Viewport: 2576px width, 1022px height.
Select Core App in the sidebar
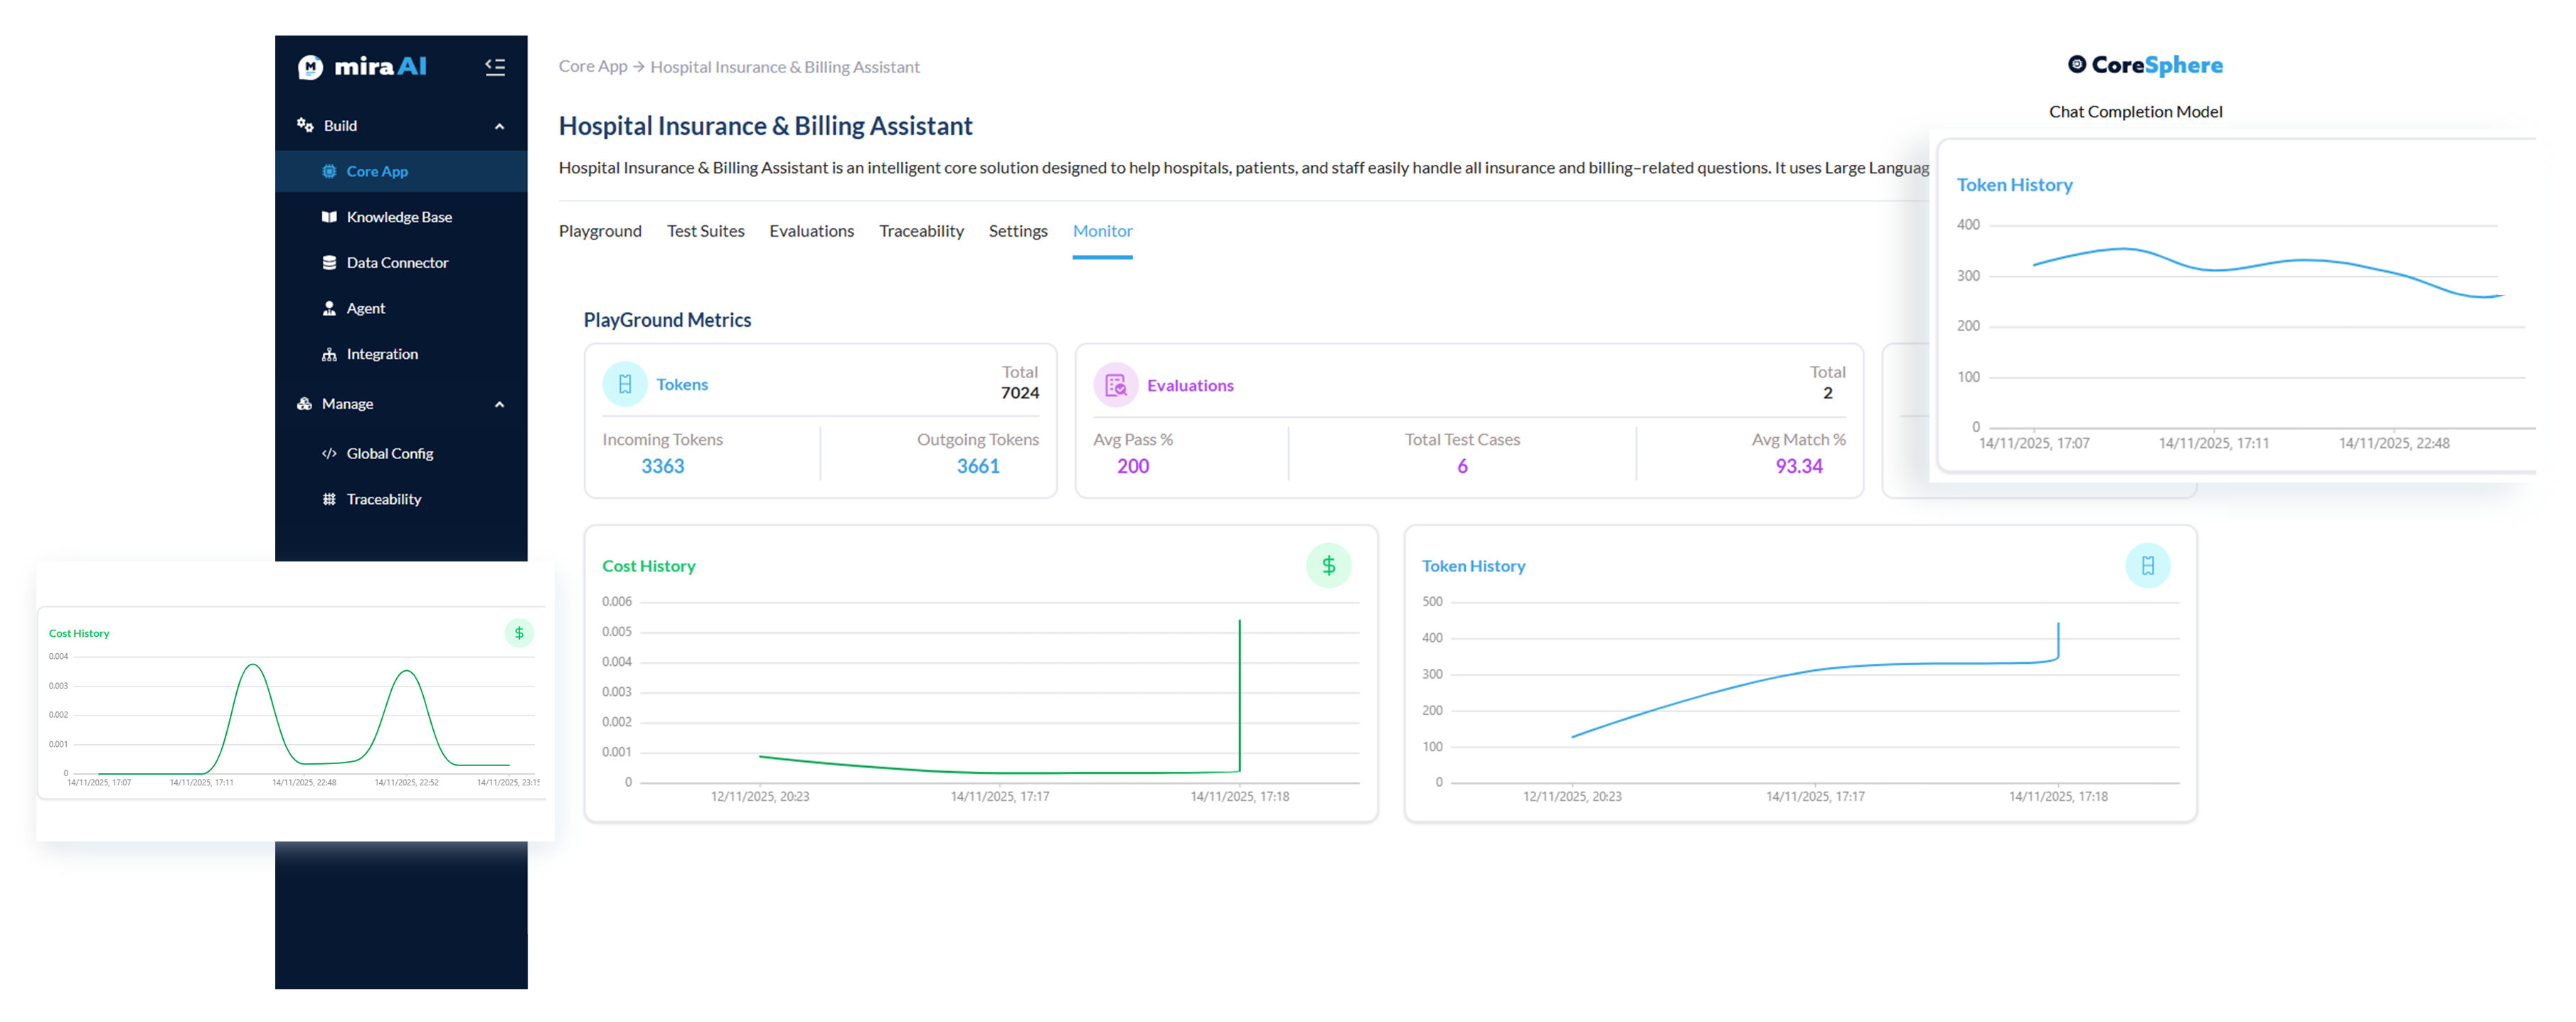pos(377,171)
